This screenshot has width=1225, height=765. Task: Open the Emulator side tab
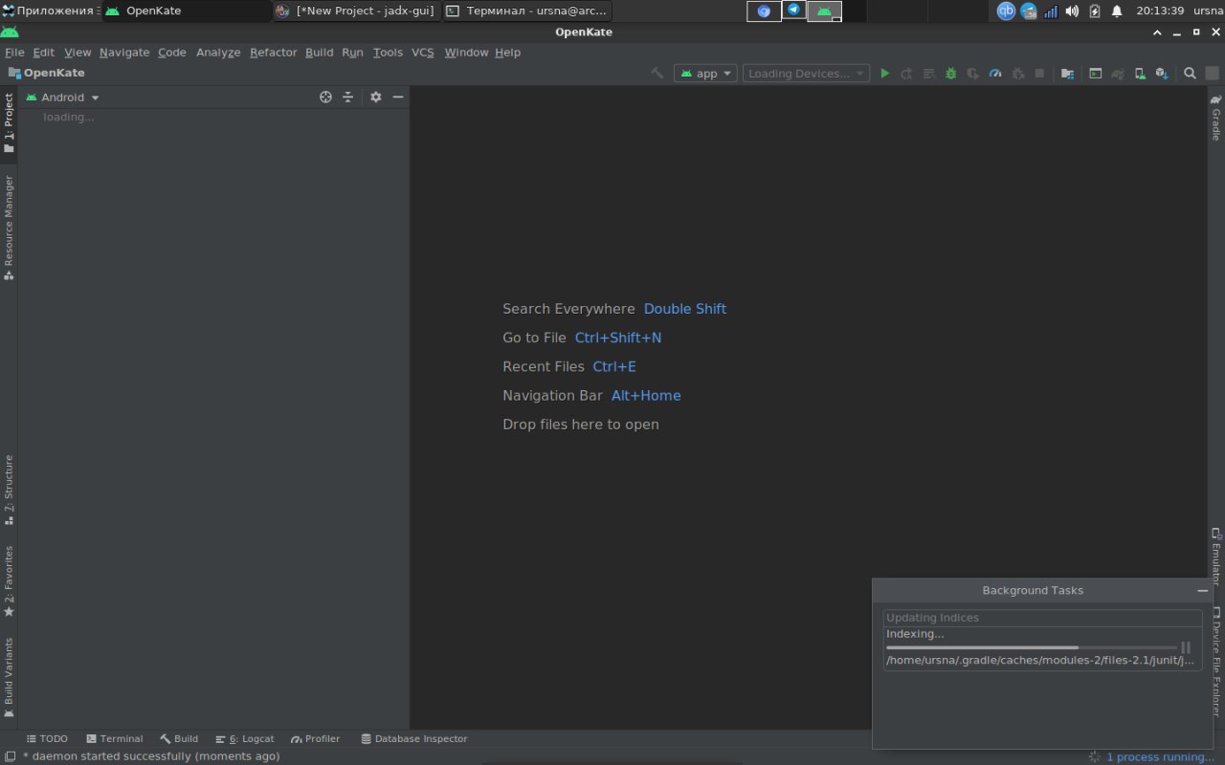point(1216,557)
